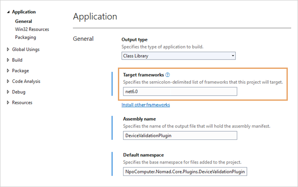Expand the Global Usings arrow
The height and width of the screenshot is (187, 298).
(8, 49)
